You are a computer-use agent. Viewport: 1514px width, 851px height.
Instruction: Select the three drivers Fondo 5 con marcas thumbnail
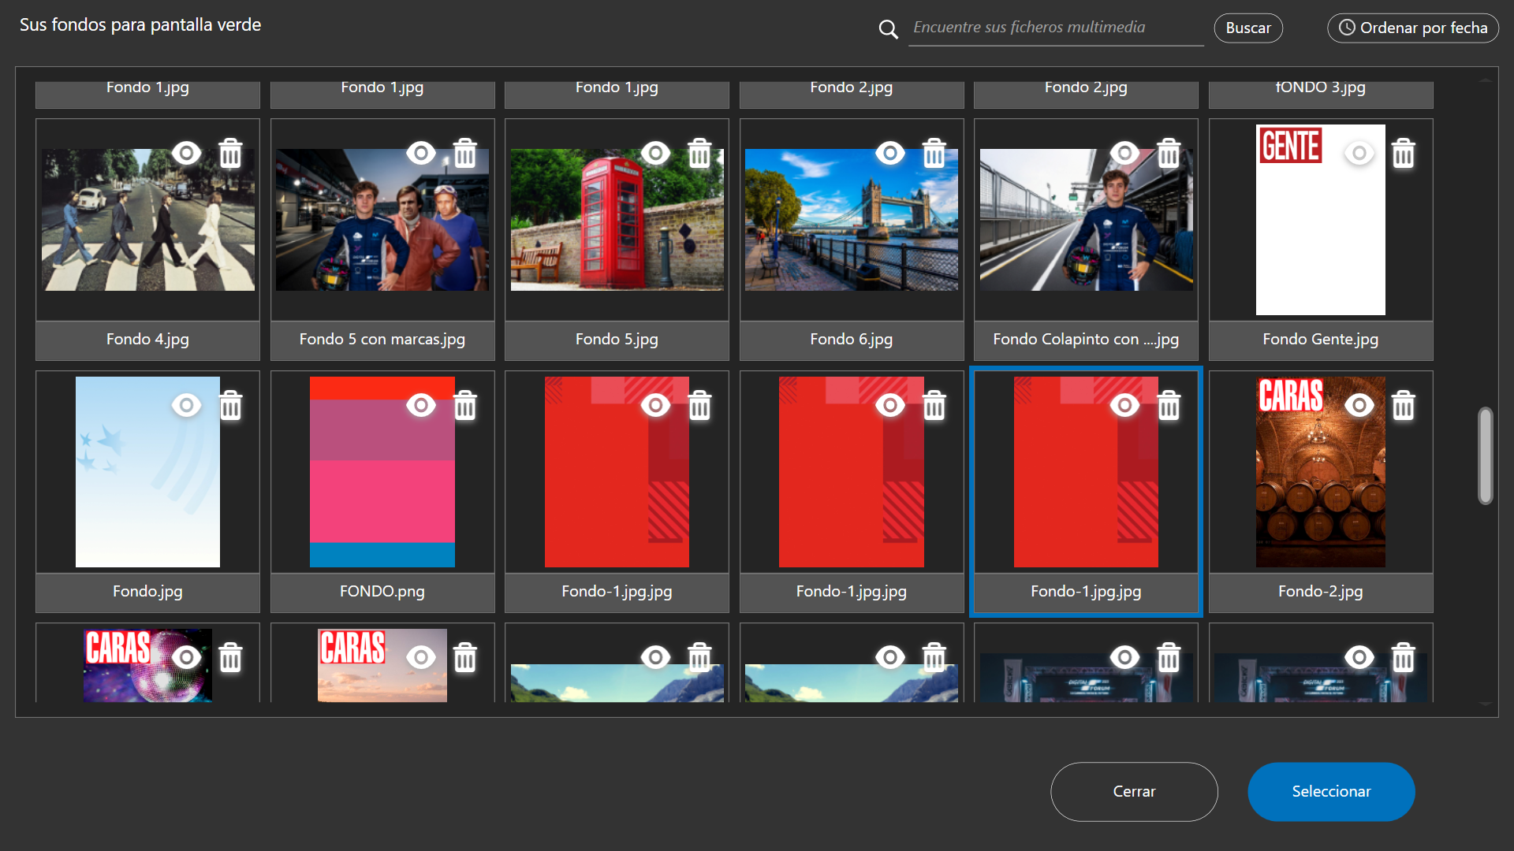point(382,220)
